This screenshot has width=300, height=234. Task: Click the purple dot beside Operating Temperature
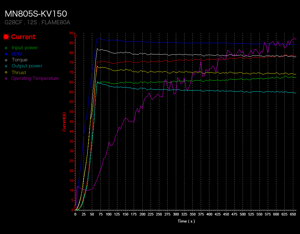coord(6,78)
